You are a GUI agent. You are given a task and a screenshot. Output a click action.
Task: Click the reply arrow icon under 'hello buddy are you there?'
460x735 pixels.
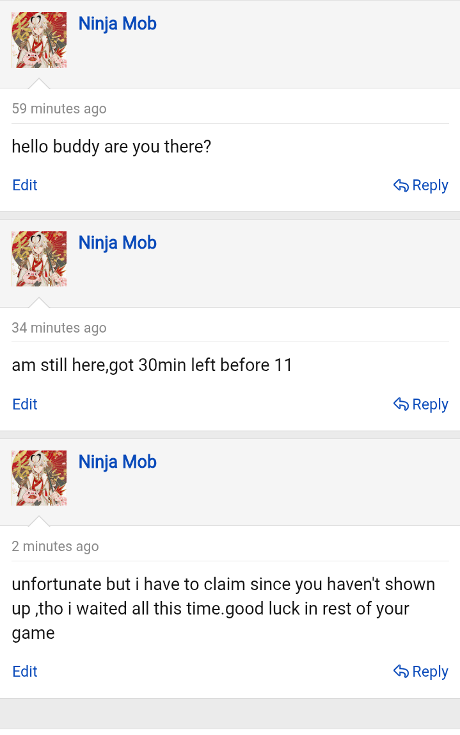401,186
